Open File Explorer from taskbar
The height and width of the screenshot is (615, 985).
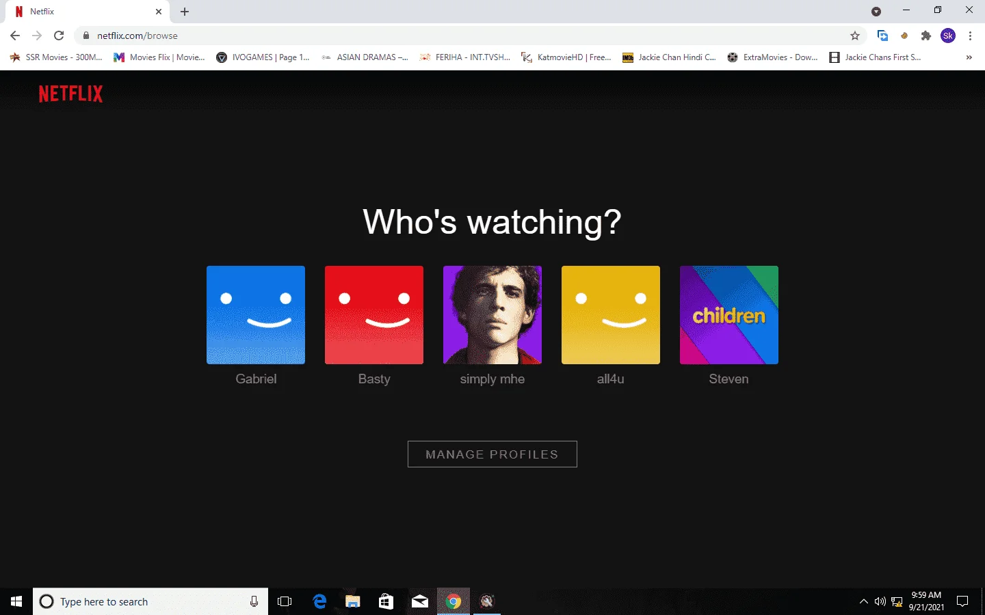[353, 601]
